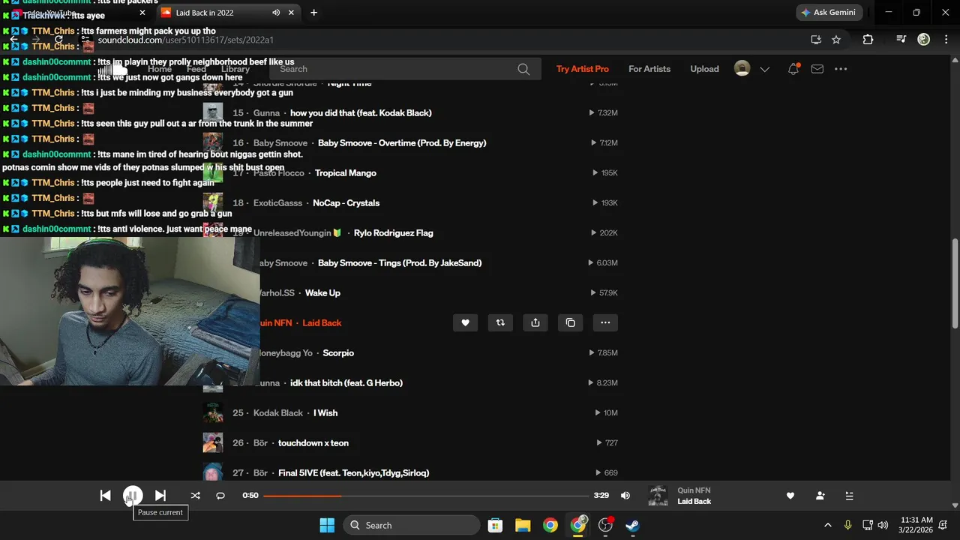The width and height of the screenshot is (960, 540).
Task: Toggle repeat in the player bar
Action: click(x=220, y=496)
